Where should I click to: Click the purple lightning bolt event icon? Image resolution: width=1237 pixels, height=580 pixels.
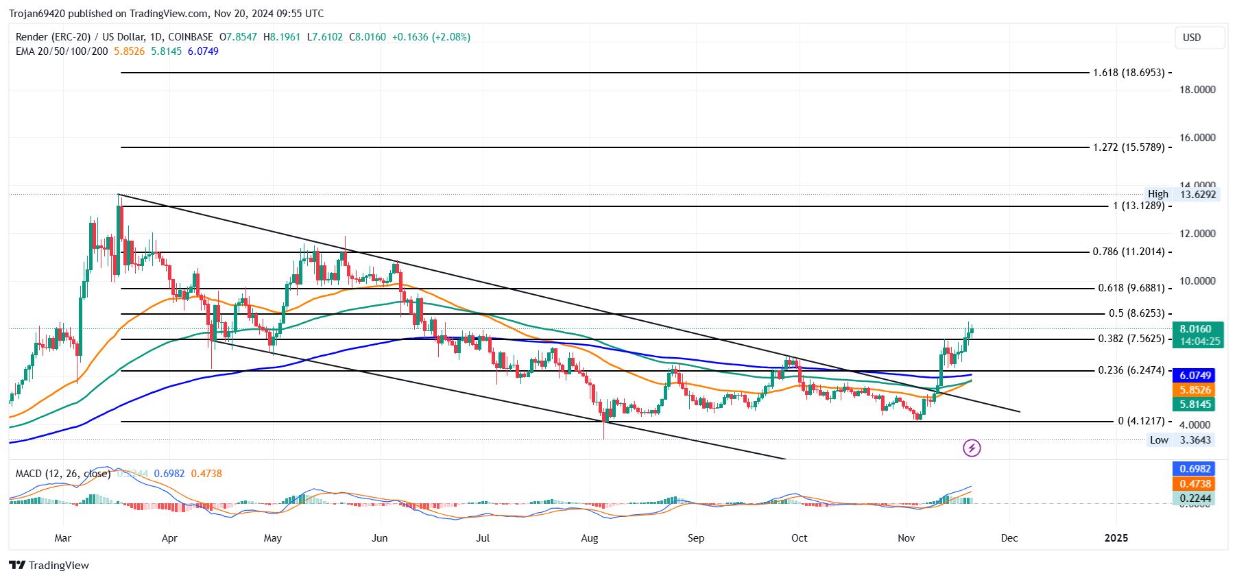pyautogui.click(x=972, y=448)
